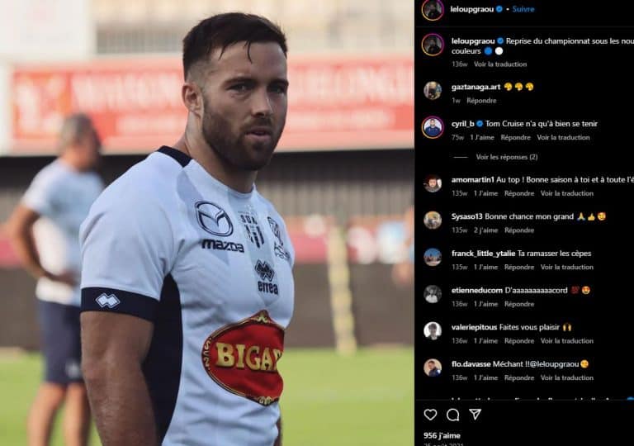Viewport: 634px width, 446px height.
Task: Open etienneducom commenter avatar
Action: pyautogui.click(x=433, y=294)
